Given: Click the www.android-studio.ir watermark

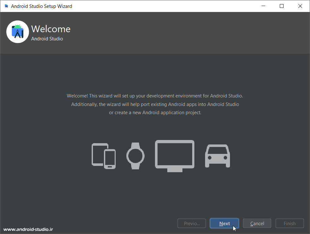Looking at the screenshot, I should 28,230.
